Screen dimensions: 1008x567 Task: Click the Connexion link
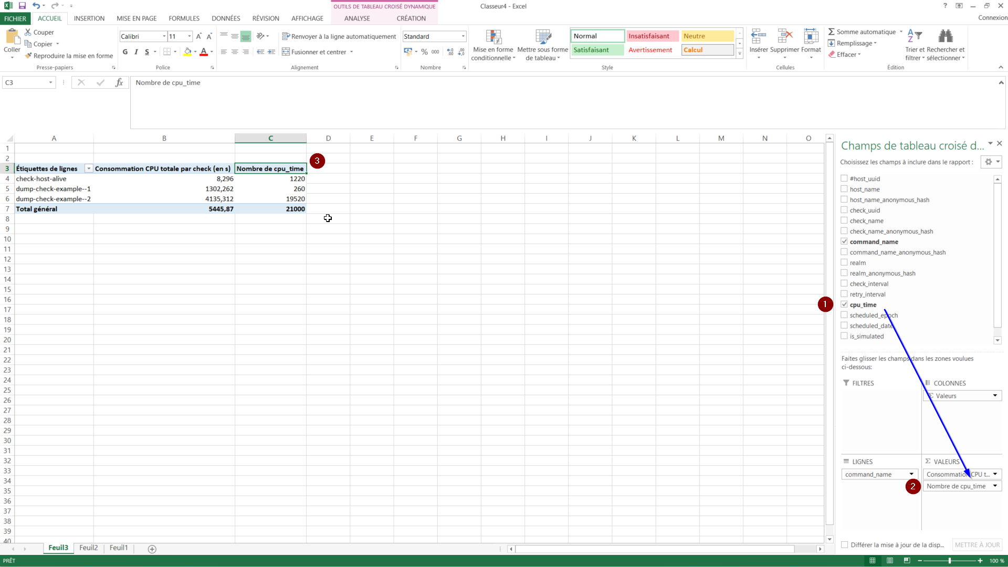(x=992, y=18)
